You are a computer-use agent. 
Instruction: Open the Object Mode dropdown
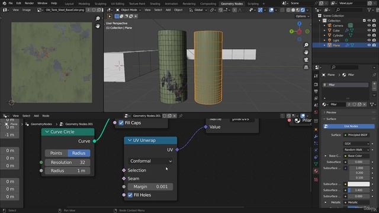128,10
